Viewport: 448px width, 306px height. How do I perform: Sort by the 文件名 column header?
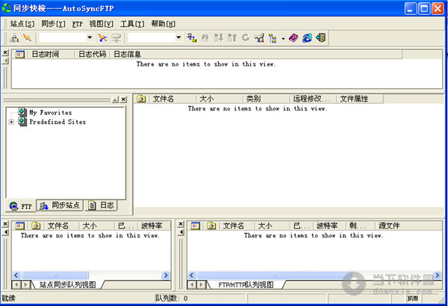[x=163, y=99]
